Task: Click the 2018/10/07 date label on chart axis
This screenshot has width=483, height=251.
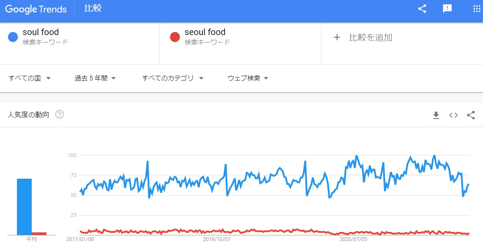Action: [x=217, y=238]
